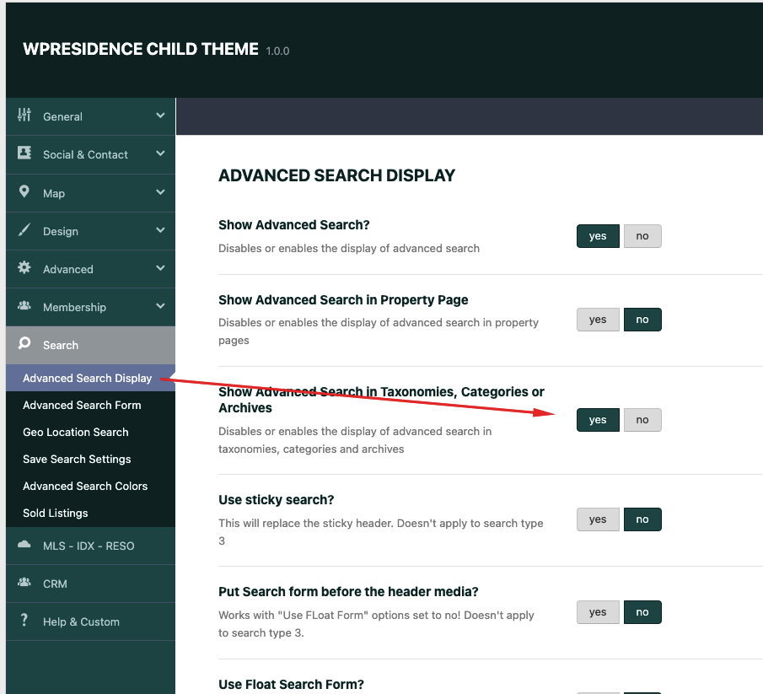Go to Advanced Search Display submenu
Viewport: 763px width, 694px height.
tap(90, 378)
